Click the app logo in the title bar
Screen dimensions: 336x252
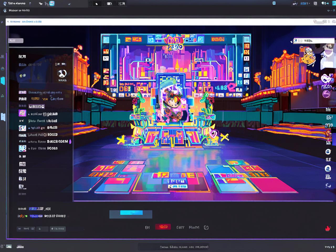click(5, 4)
